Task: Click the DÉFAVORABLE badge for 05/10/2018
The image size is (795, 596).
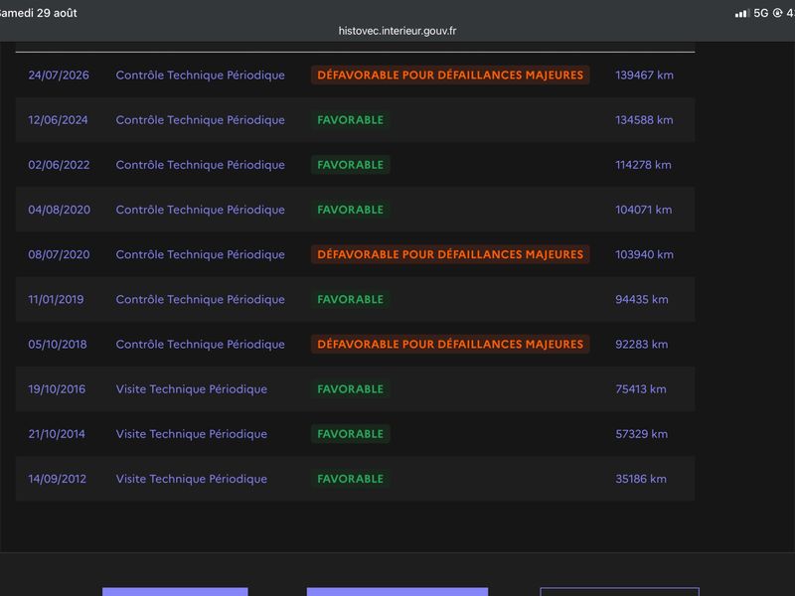Action: (x=450, y=344)
